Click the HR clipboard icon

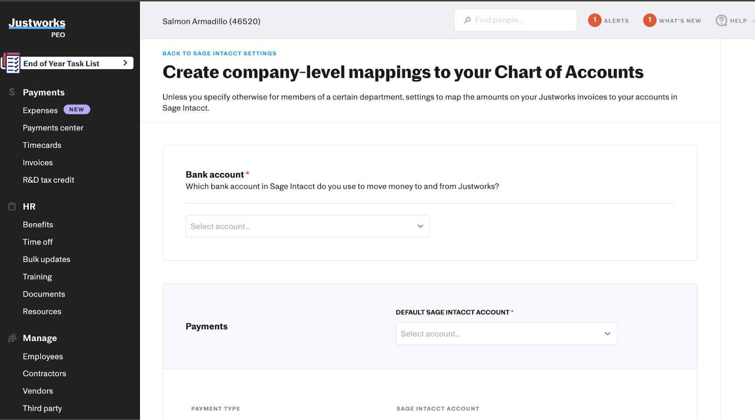tap(12, 206)
